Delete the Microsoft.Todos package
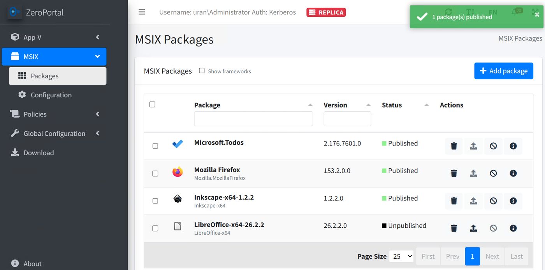 (454, 146)
